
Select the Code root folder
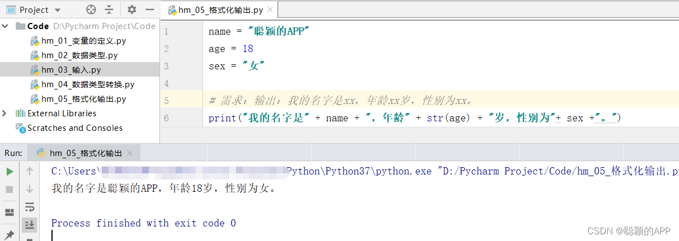coord(38,26)
